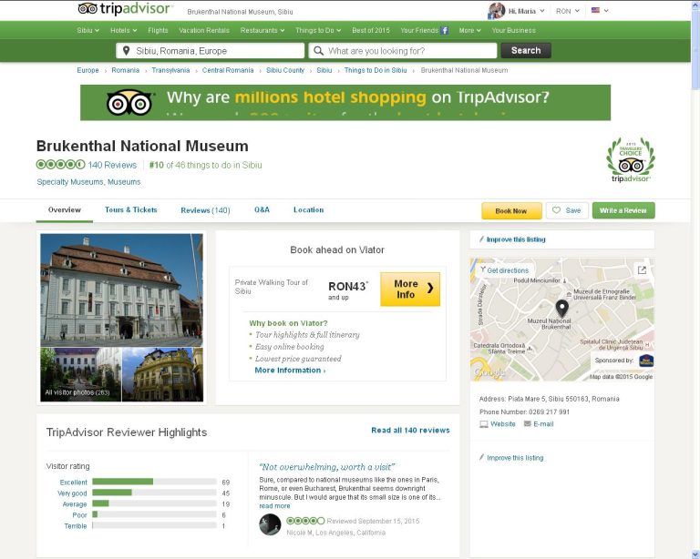This screenshot has width=700, height=559.
Task: Click pencil icon next to top Improve this listing
Action: click(x=481, y=239)
